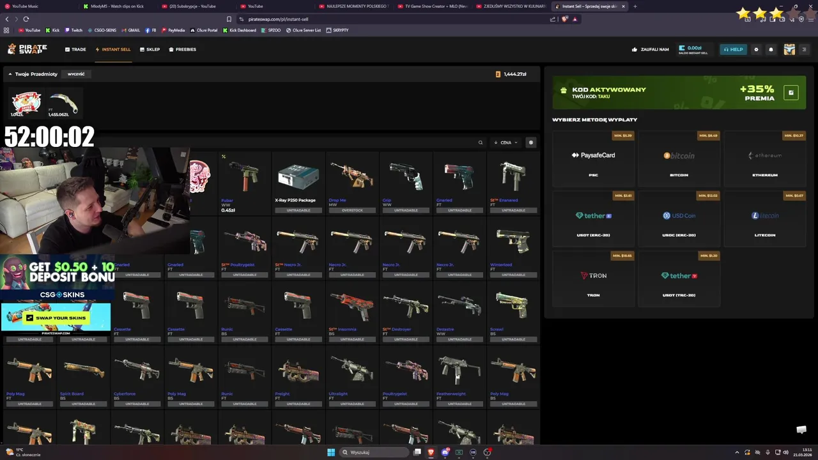Select the Cyberforce BS item

coord(137,377)
